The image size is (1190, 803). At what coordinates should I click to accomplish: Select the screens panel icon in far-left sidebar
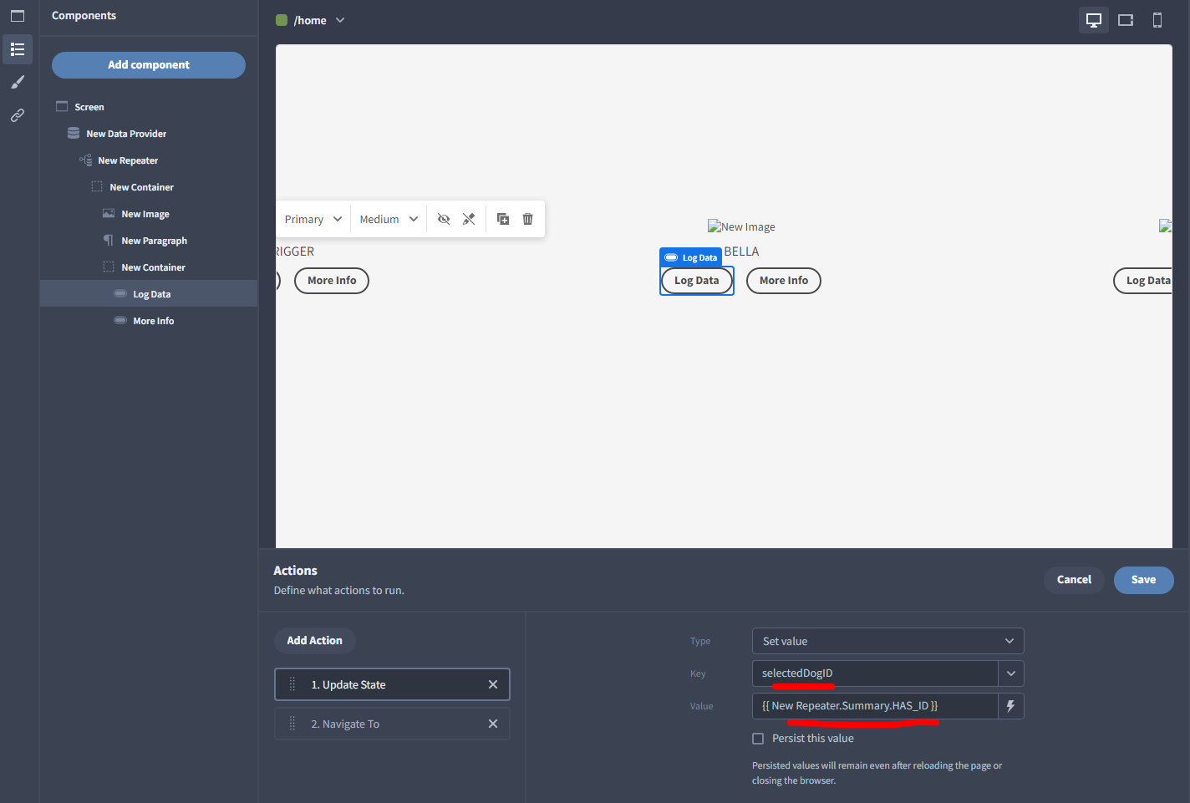pos(18,15)
